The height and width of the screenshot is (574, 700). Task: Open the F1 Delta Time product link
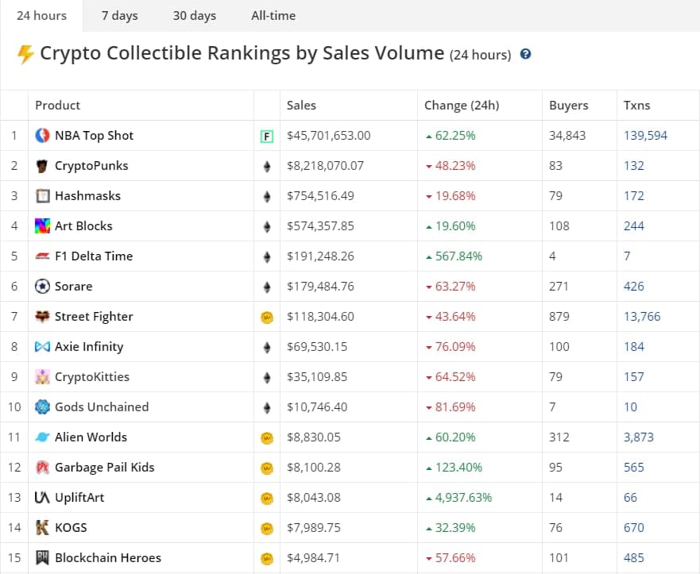coord(94,256)
